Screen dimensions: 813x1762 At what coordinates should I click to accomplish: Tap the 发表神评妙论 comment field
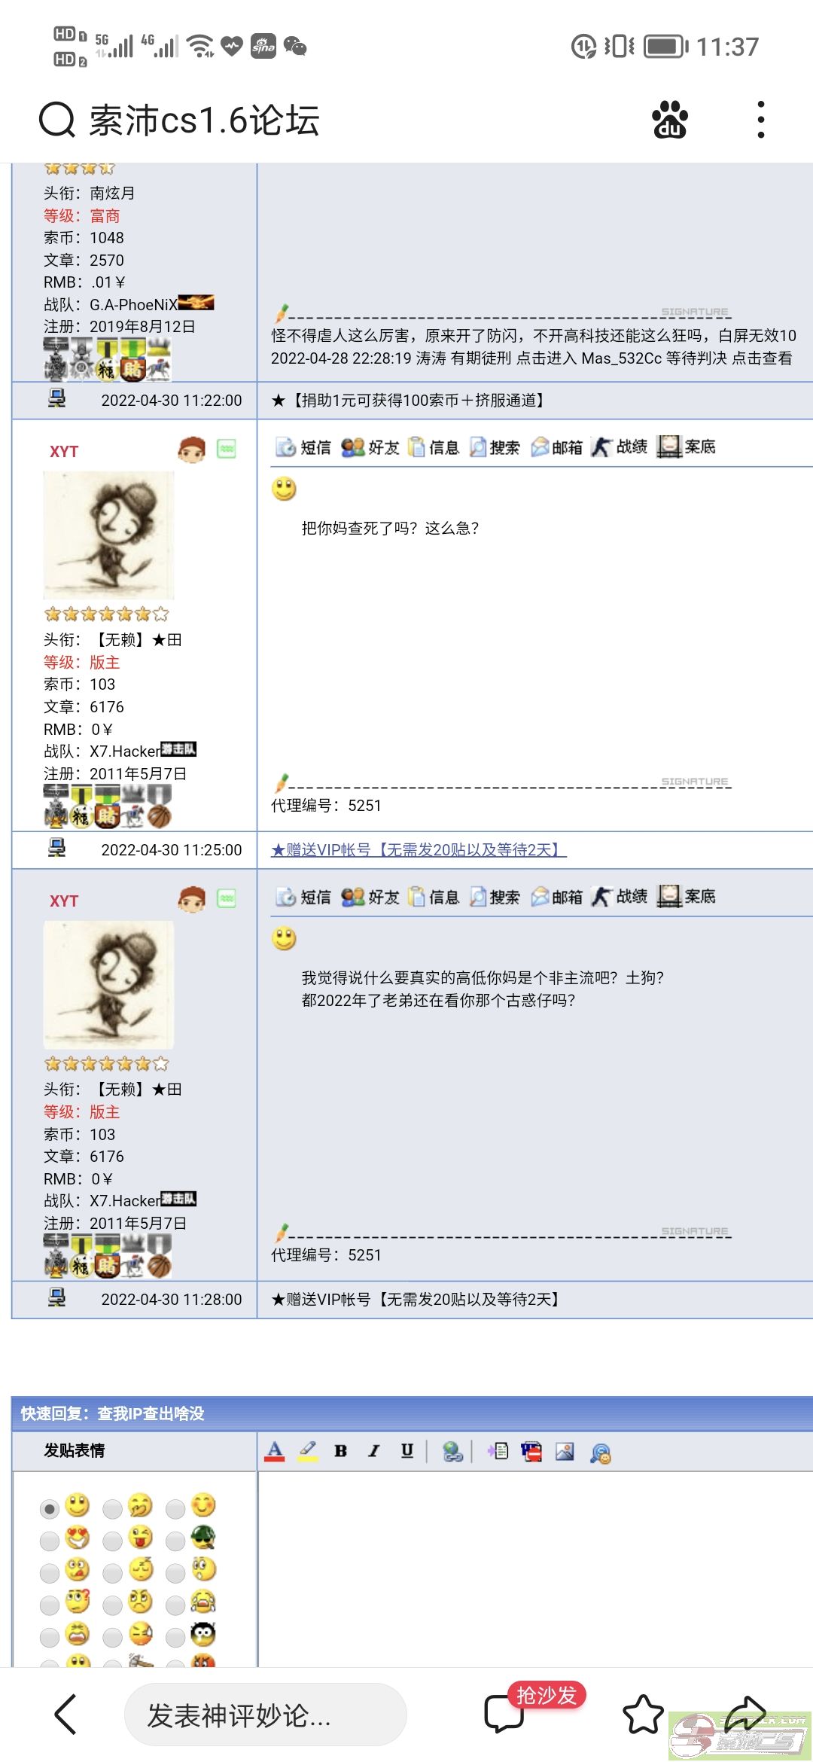click(266, 1715)
